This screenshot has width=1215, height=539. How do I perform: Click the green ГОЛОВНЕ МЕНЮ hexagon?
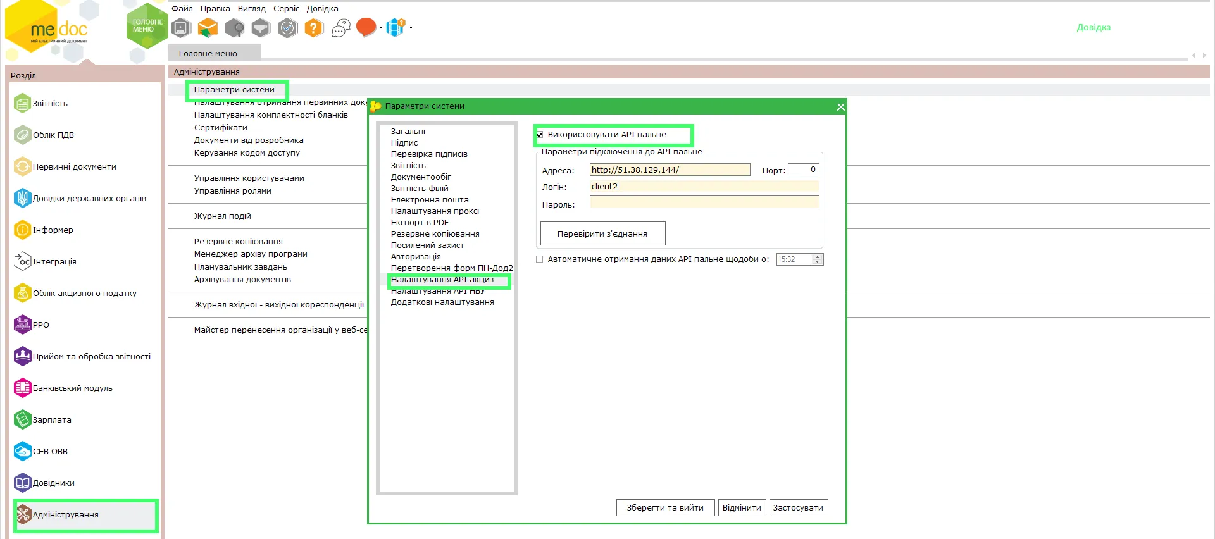(147, 25)
